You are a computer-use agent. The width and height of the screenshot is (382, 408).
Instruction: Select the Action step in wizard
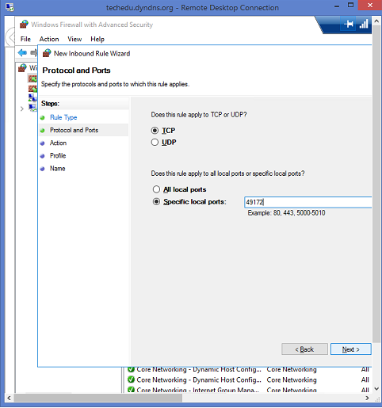pos(58,143)
